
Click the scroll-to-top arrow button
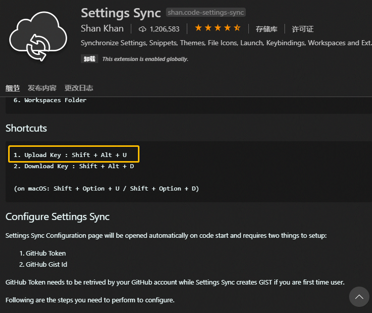[359, 297]
